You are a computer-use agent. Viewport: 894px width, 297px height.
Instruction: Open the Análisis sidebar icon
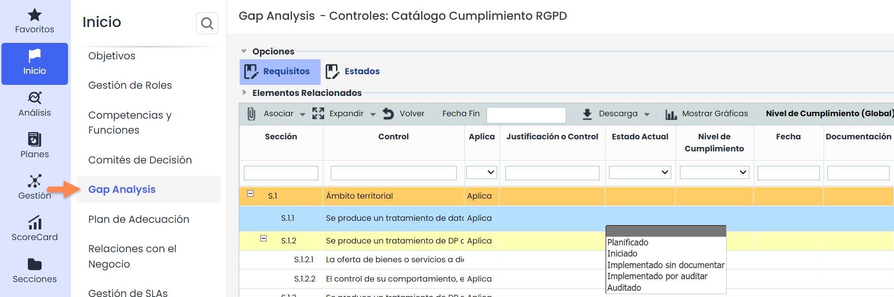point(34,98)
